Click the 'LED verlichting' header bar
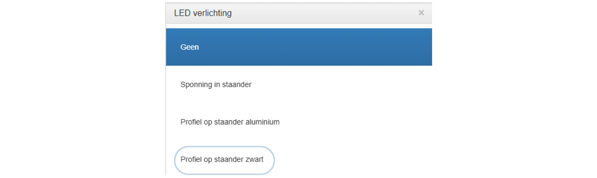 click(298, 13)
